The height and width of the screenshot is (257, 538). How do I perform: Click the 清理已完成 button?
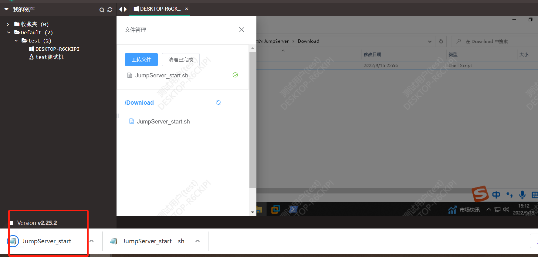(x=181, y=59)
